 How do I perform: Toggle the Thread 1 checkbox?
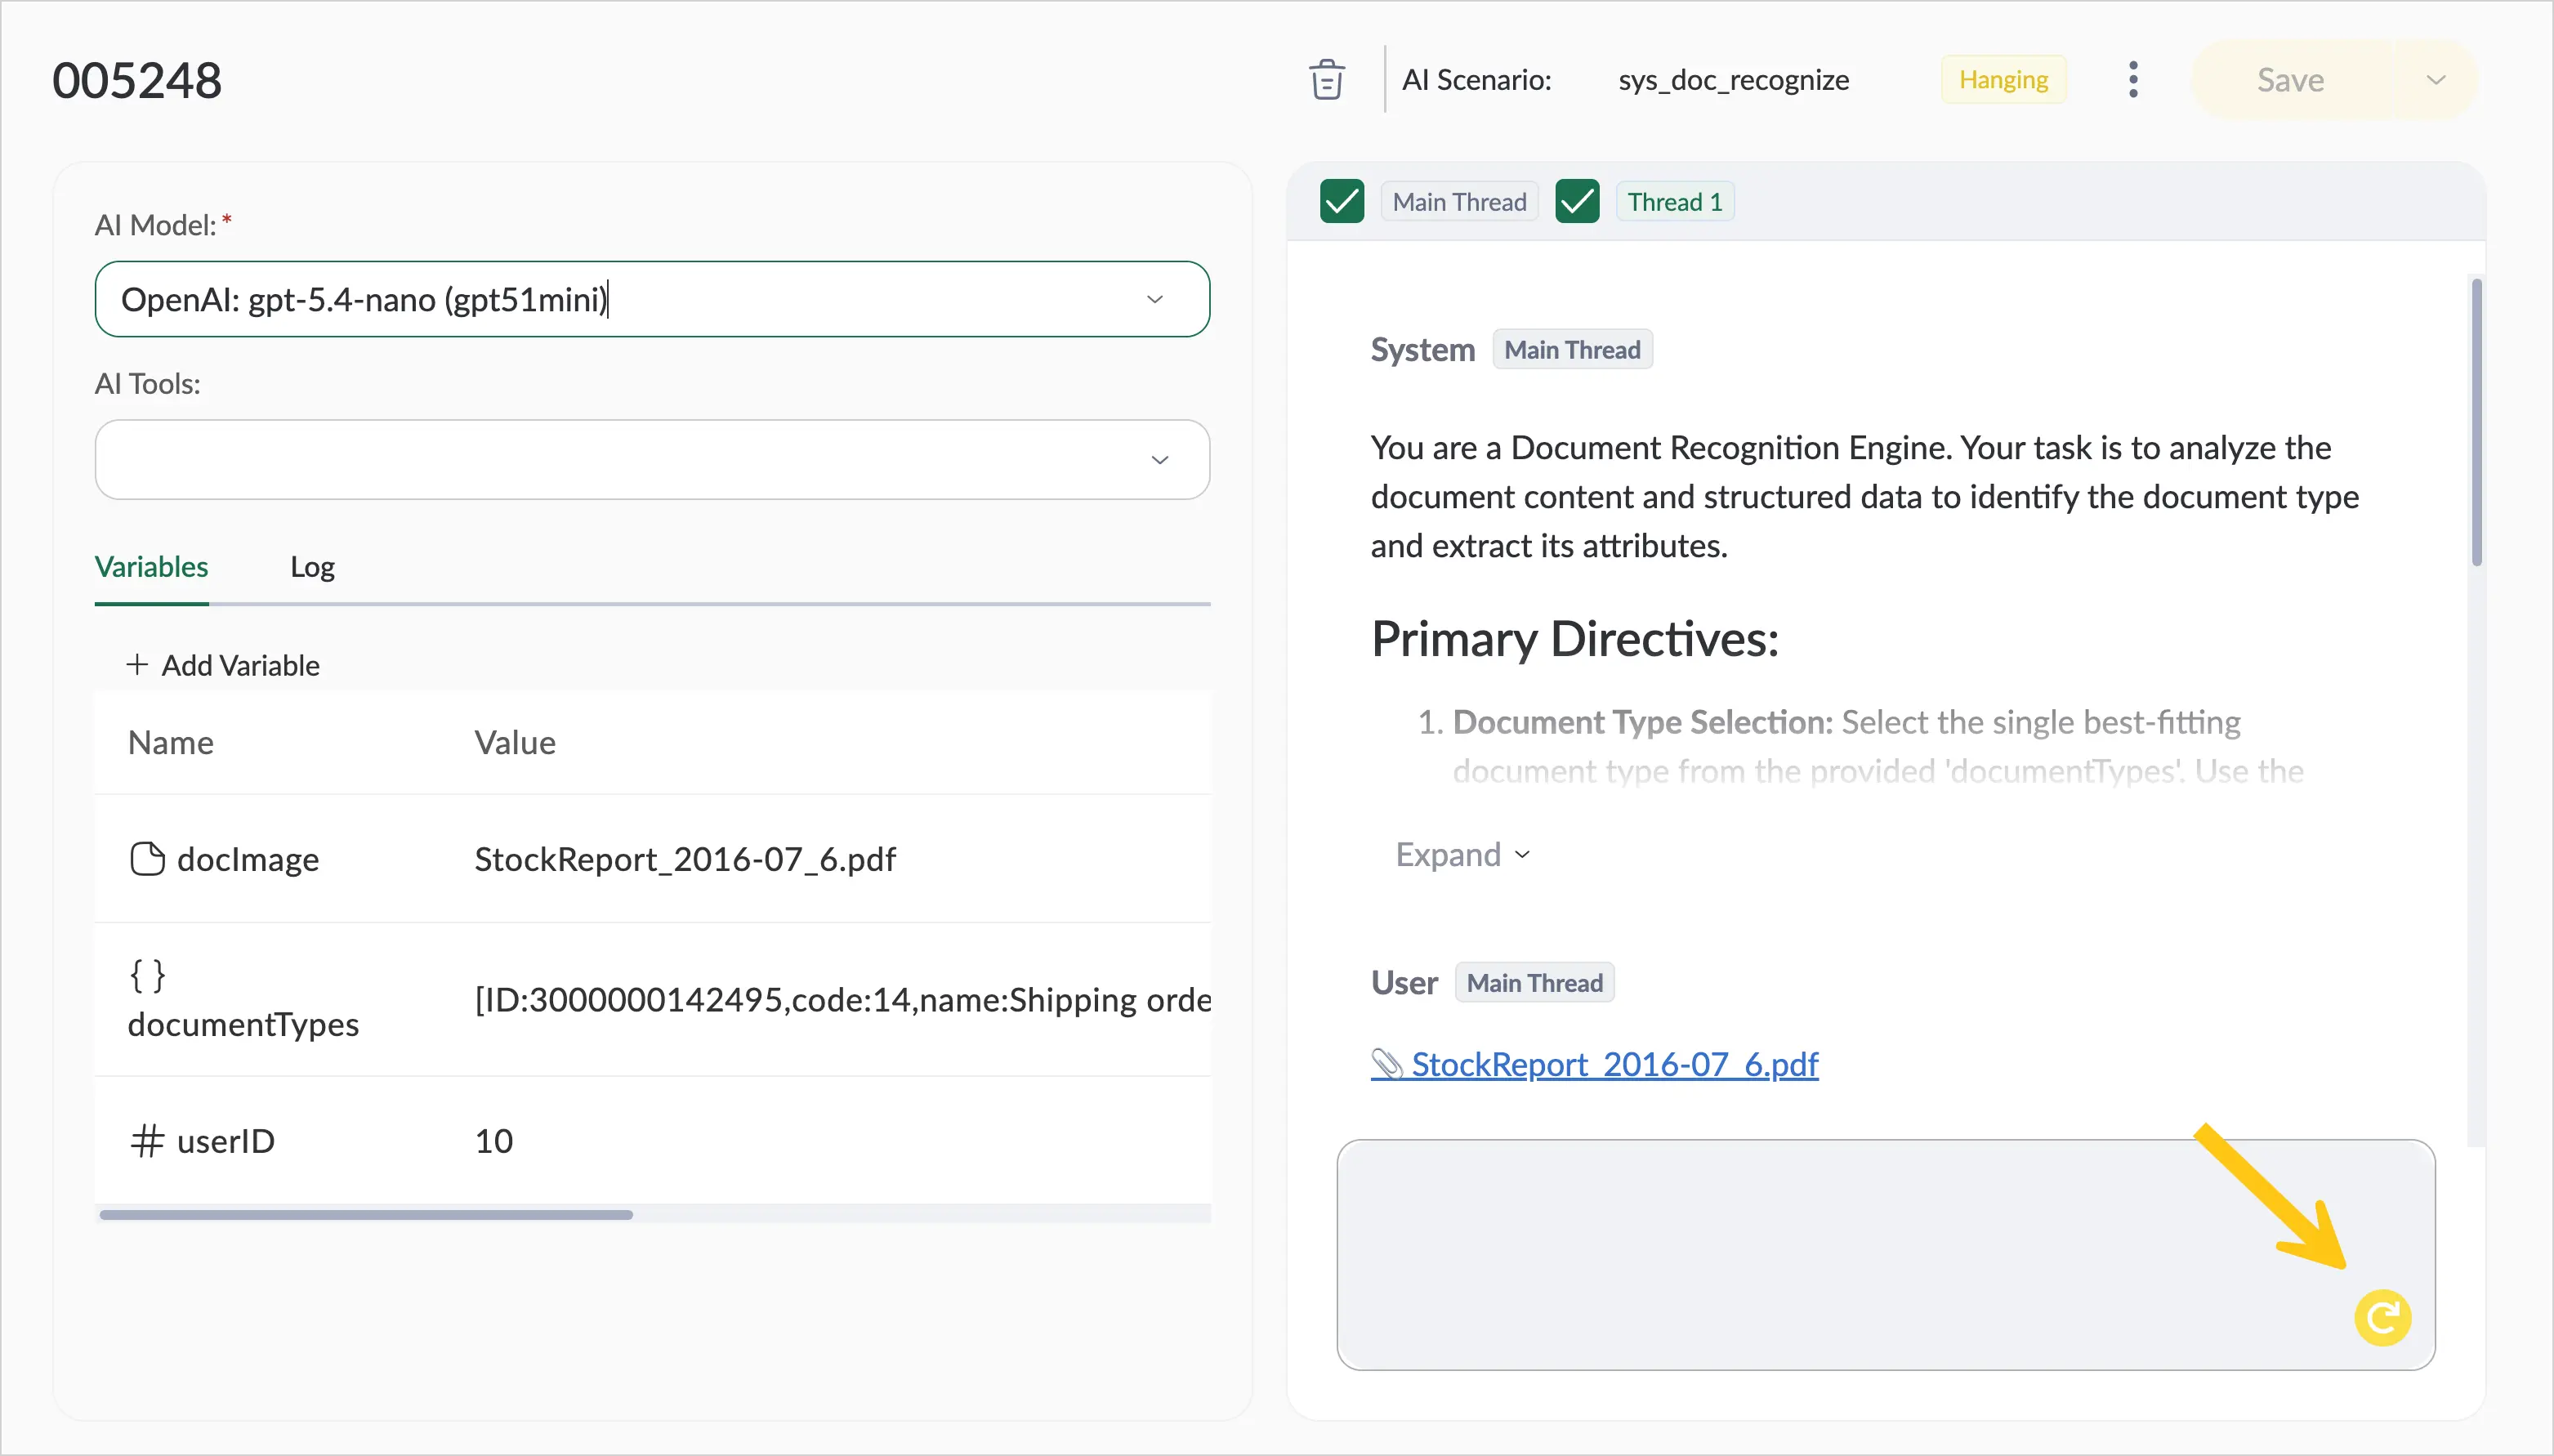click(1578, 201)
